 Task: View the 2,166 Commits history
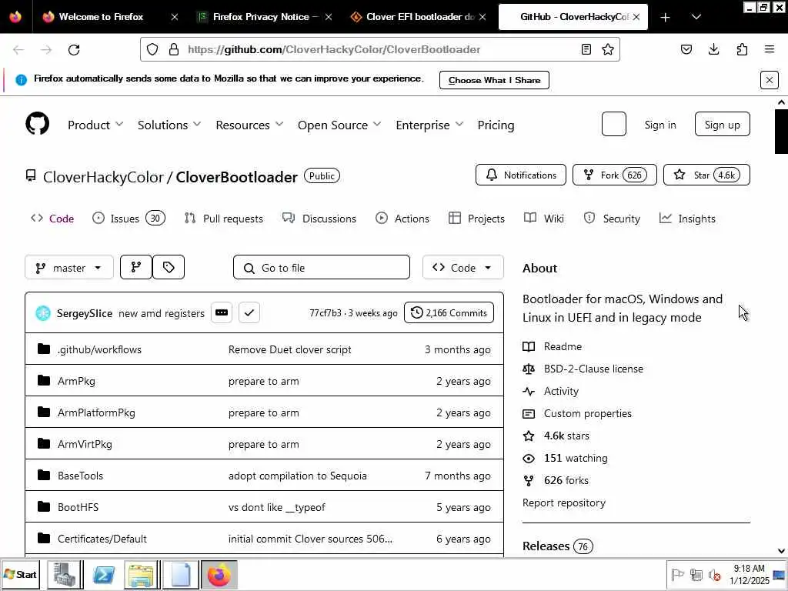[449, 312]
